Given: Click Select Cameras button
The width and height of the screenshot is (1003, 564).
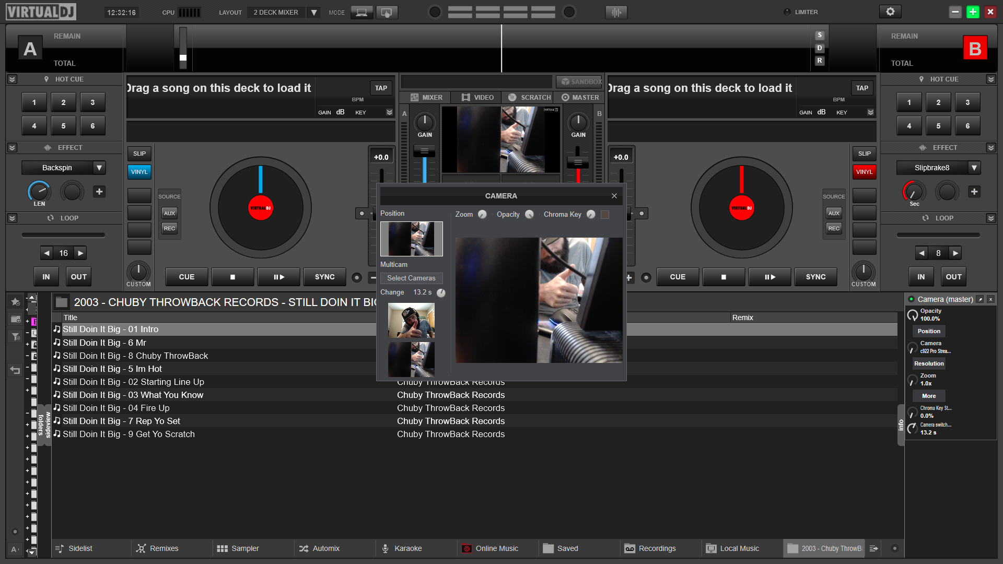Looking at the screenshot, I should click(411, 278).
